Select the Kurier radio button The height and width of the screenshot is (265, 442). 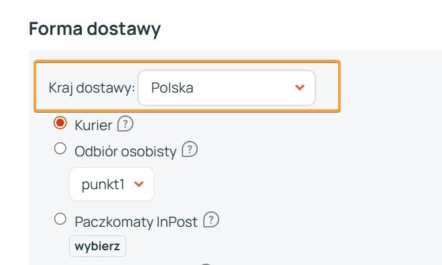[x=60, y=123]
